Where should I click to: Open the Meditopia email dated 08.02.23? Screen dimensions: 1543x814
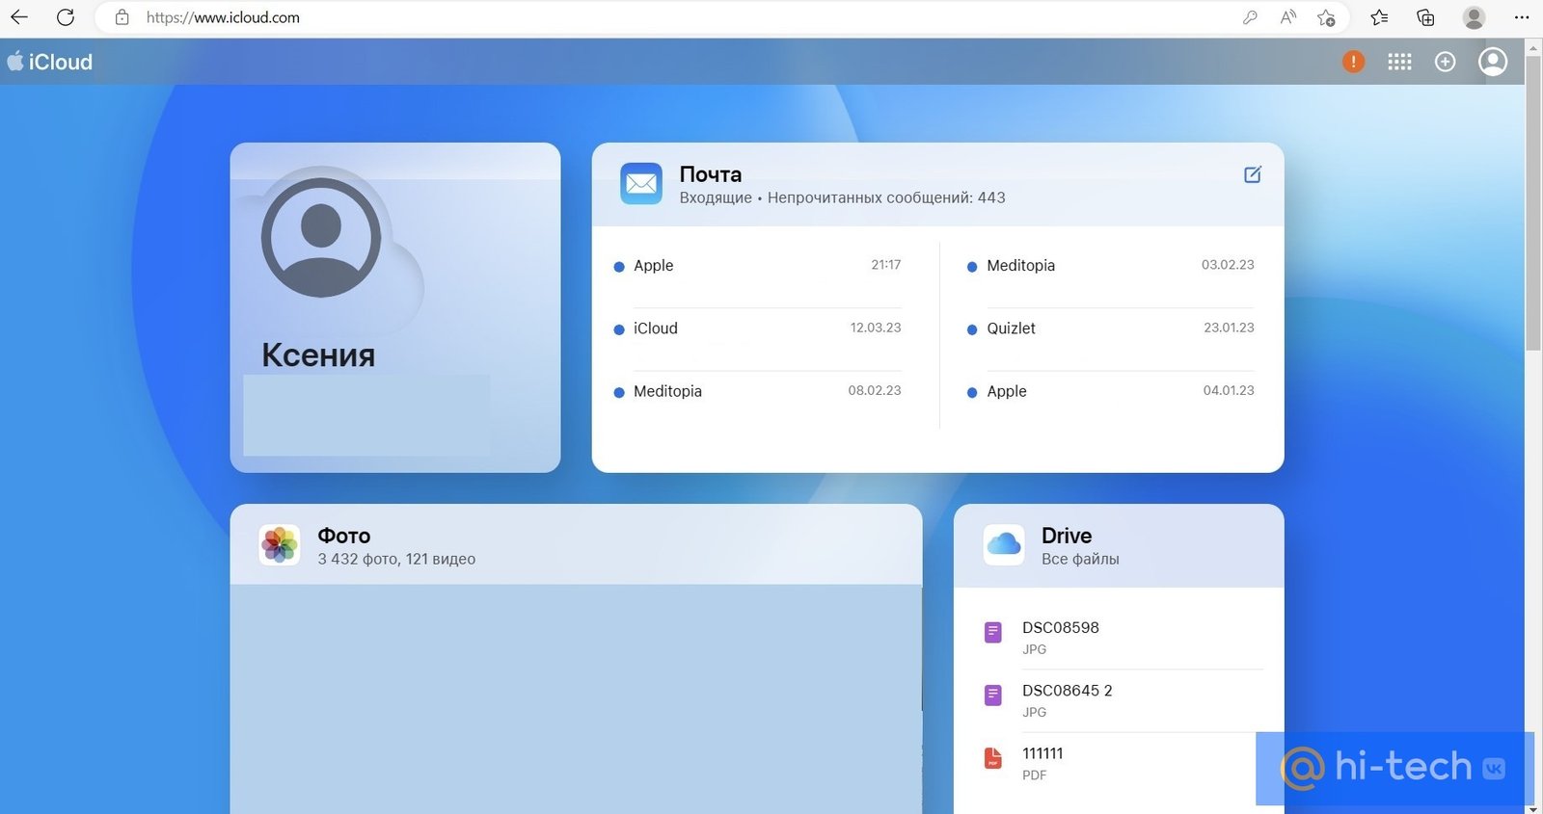click(x=758, y=391)
